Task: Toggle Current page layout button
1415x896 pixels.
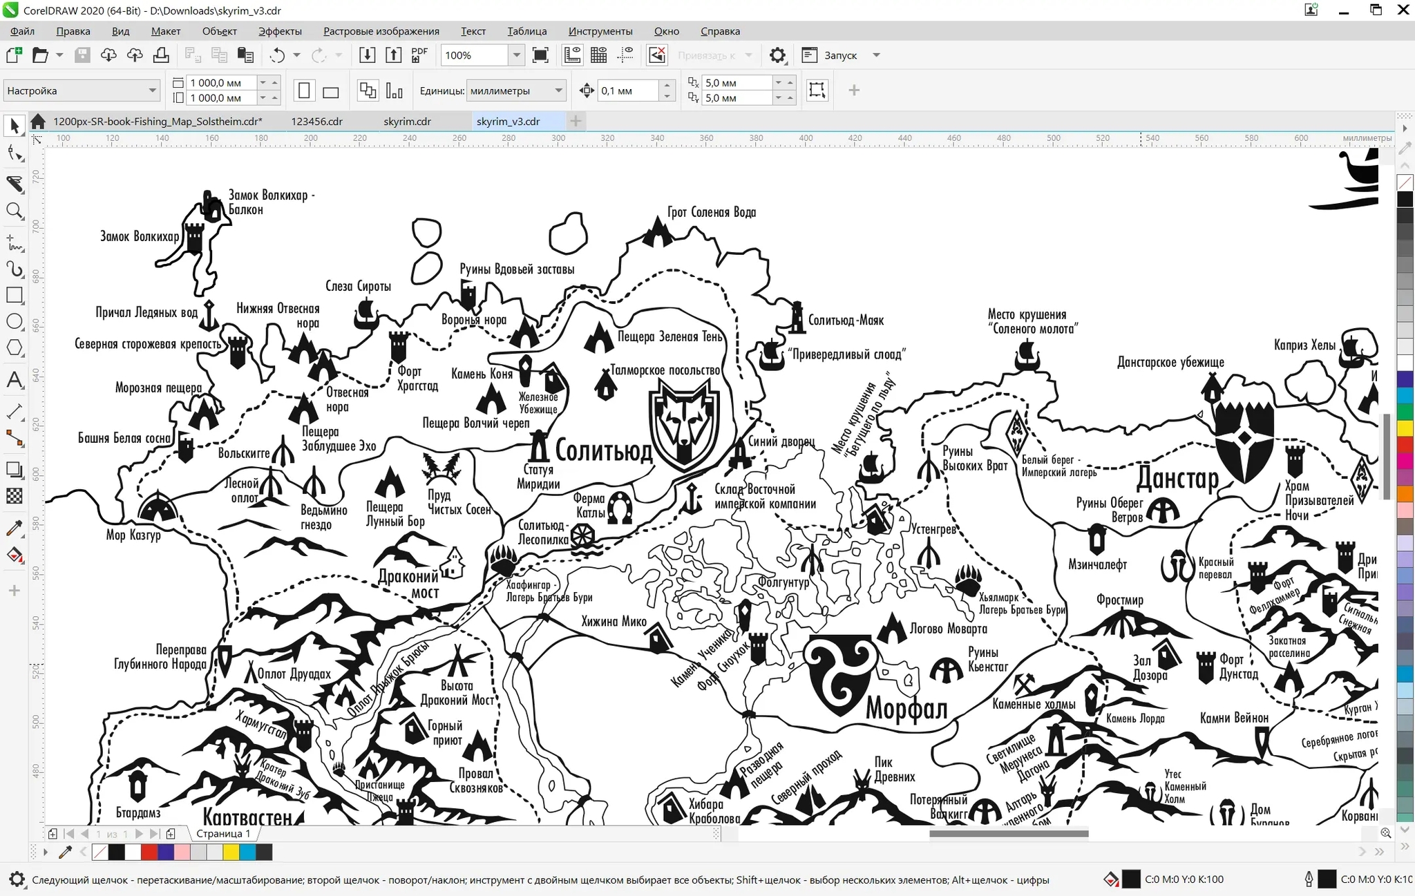Action: (394, 90)
